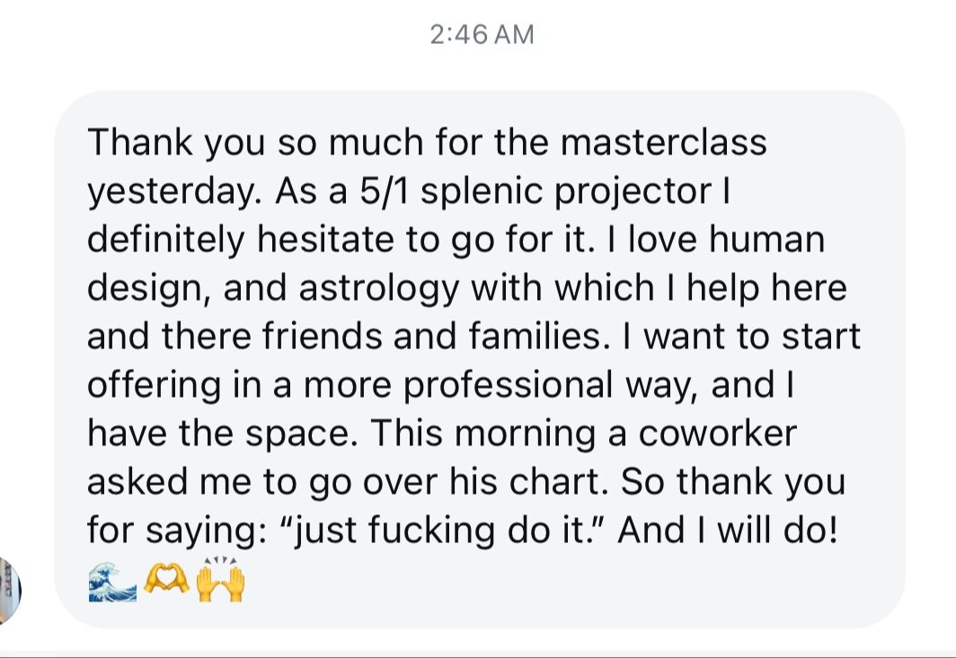Click the word "masterclass" in the message
The image size is (956, 658).
(663, 143)
